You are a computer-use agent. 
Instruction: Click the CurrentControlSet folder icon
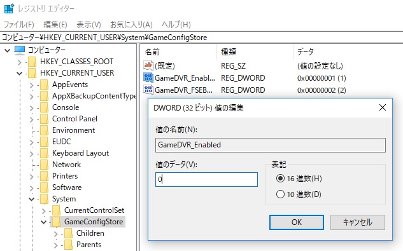[56, 210]
